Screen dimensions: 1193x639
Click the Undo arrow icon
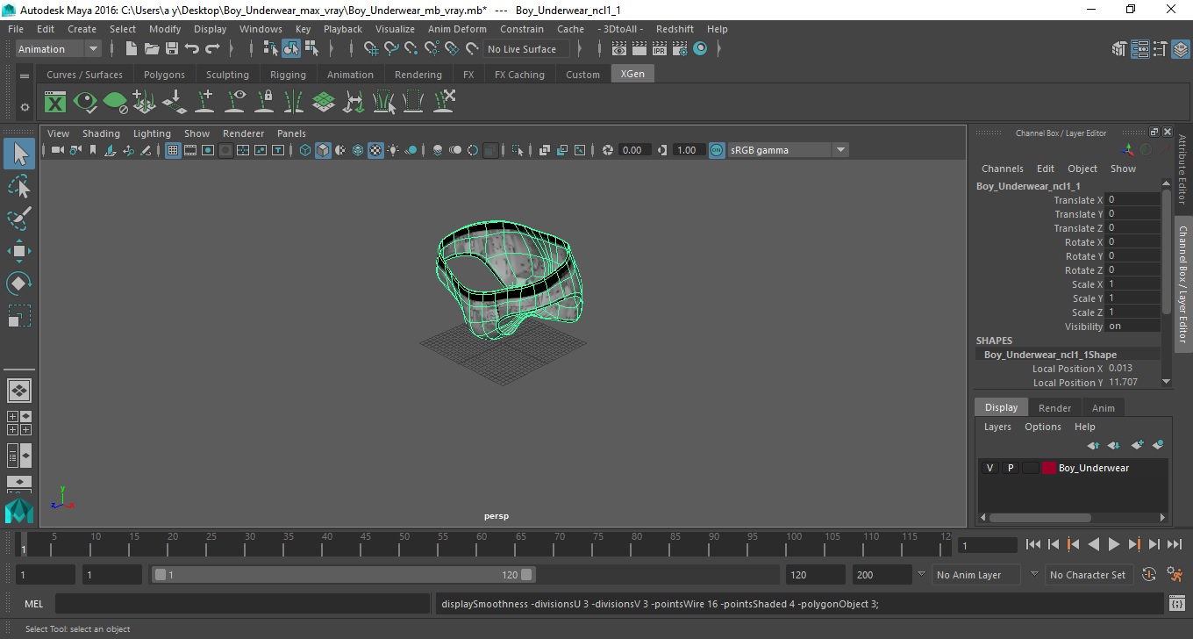(x=192, y=48)
